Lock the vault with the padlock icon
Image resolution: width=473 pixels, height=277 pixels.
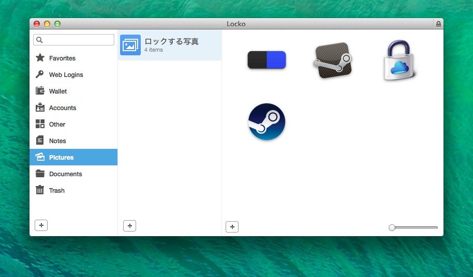pos(438,24)
